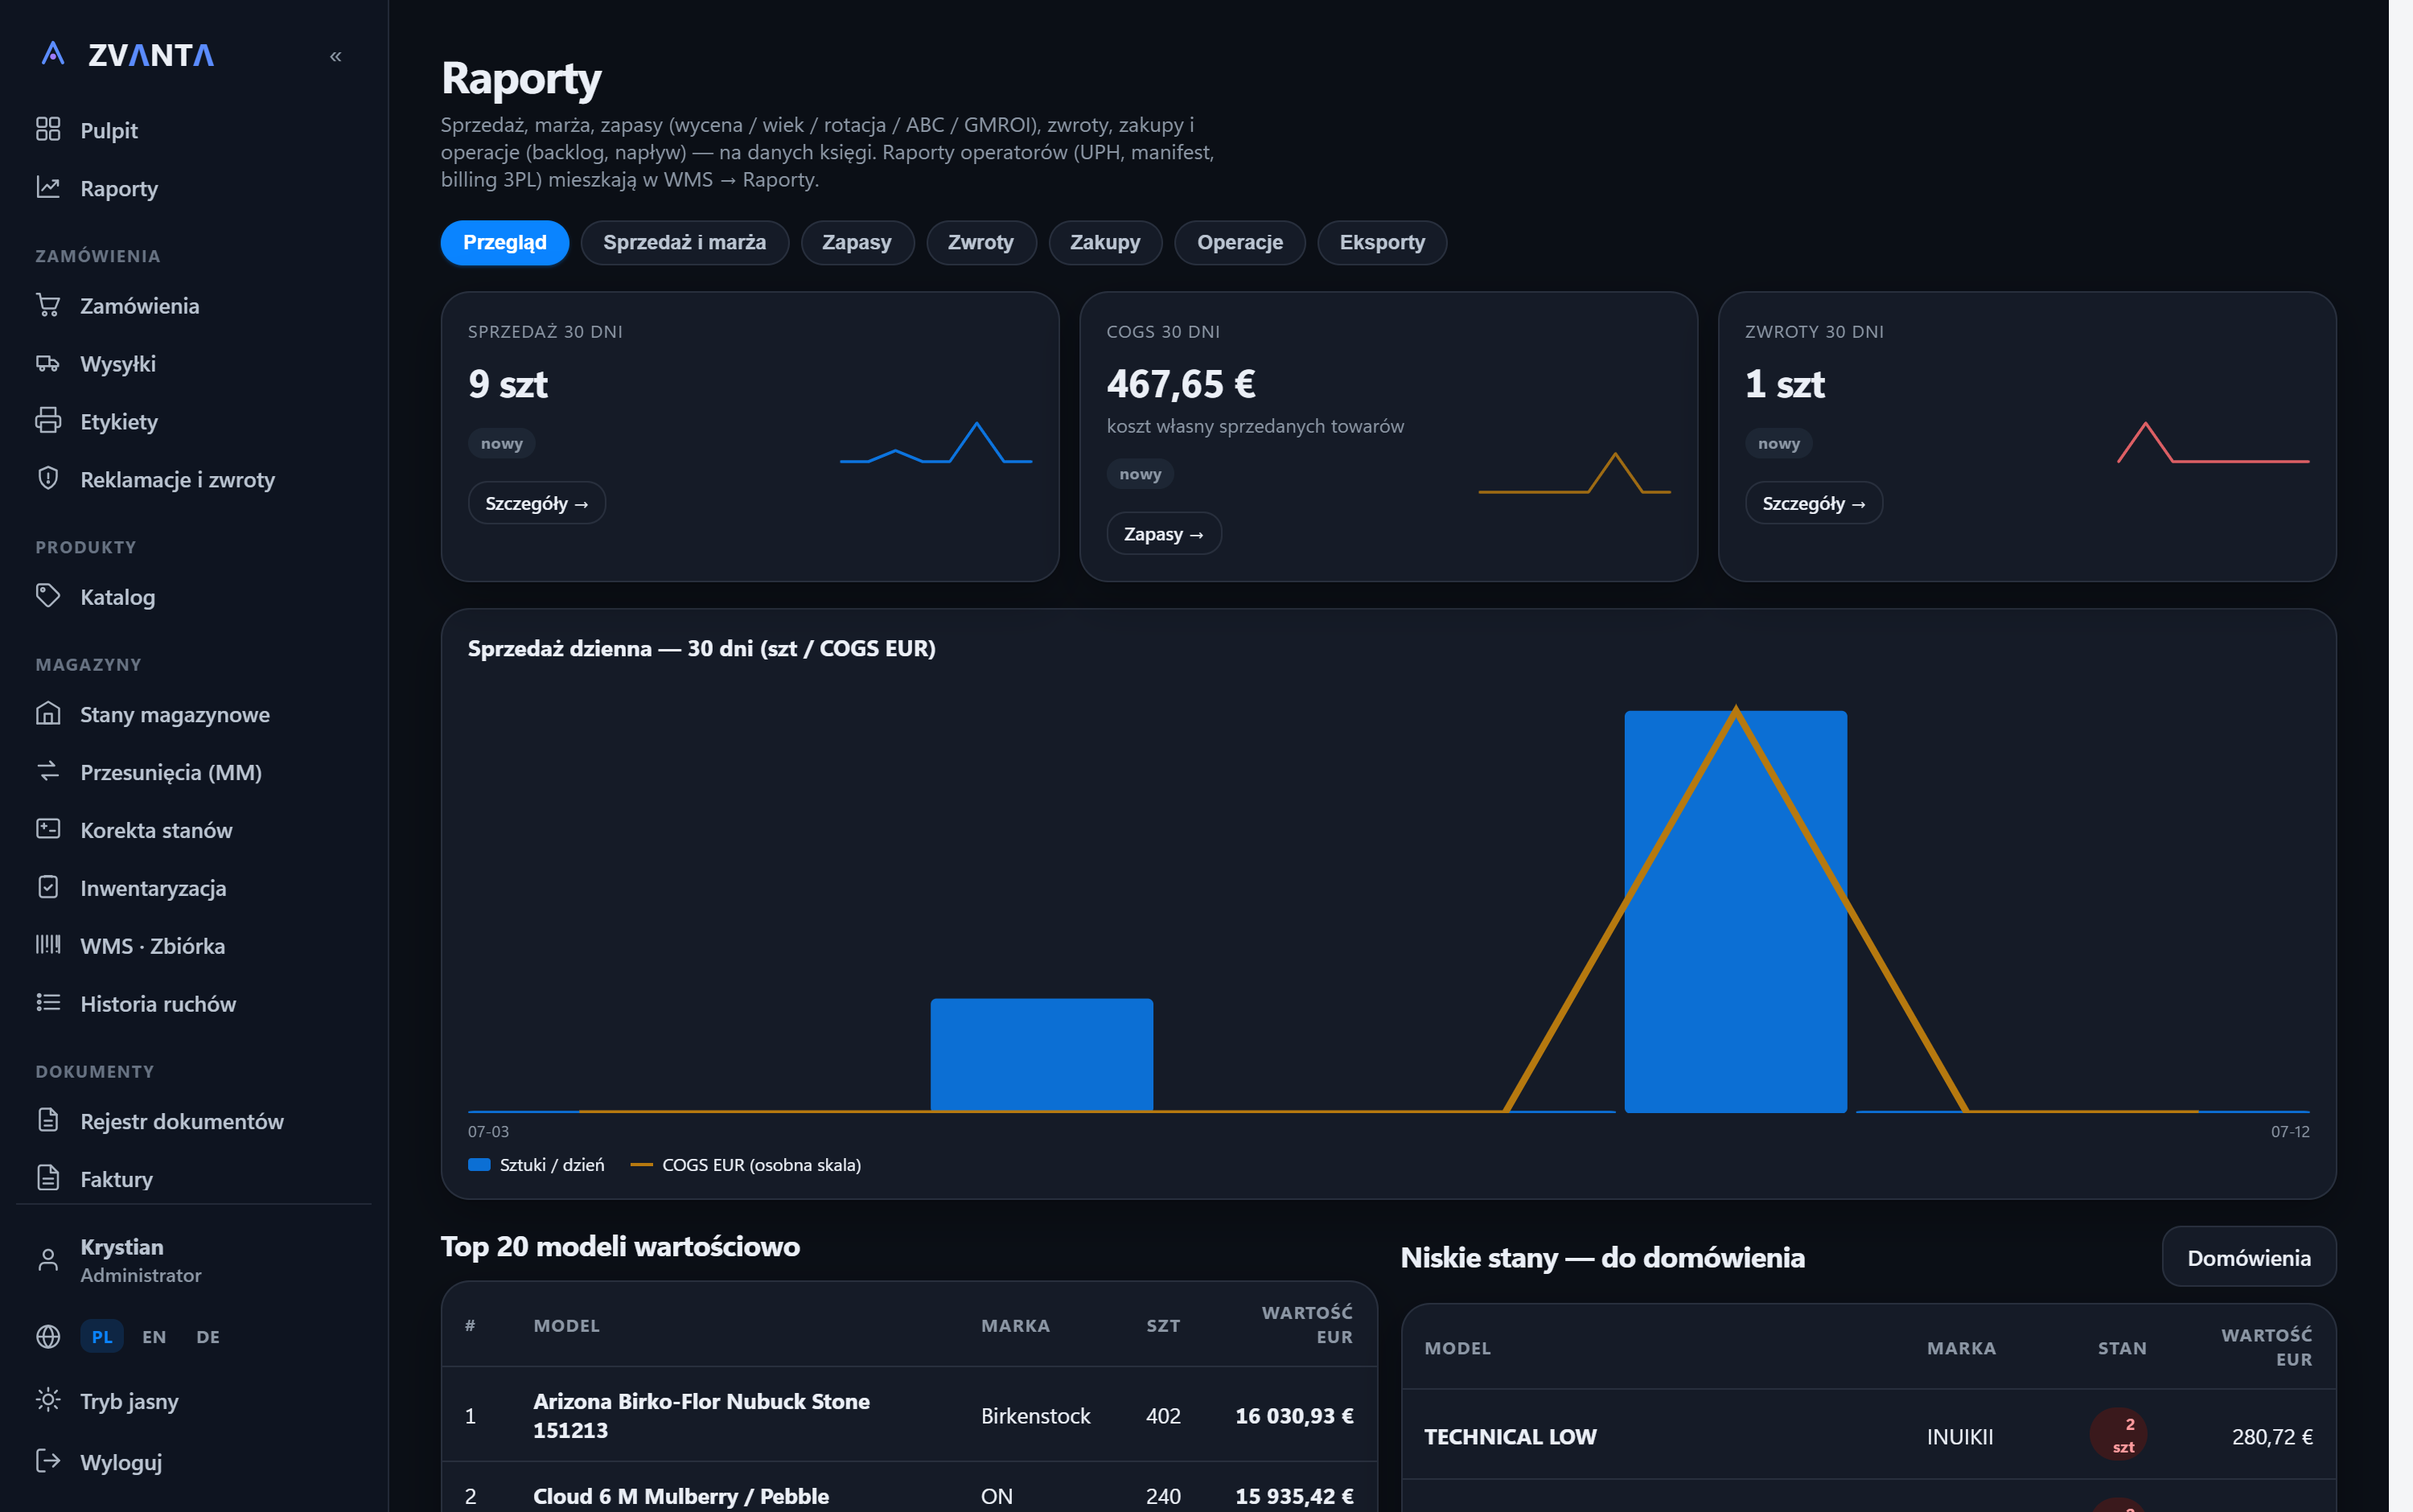Switch language to DE

tap(208, 1337)
